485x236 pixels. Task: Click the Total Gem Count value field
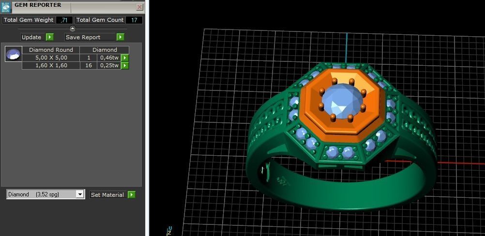pos(134,20)
